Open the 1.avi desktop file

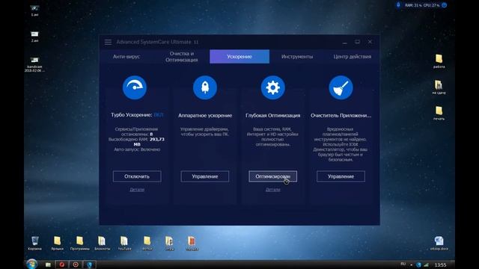point(34,10)
